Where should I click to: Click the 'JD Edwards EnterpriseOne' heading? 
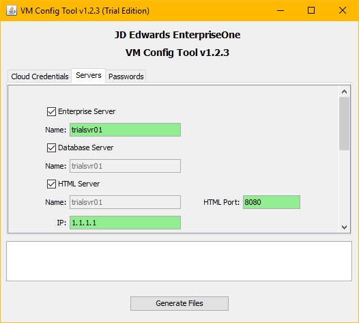click(x=177, y=35)
